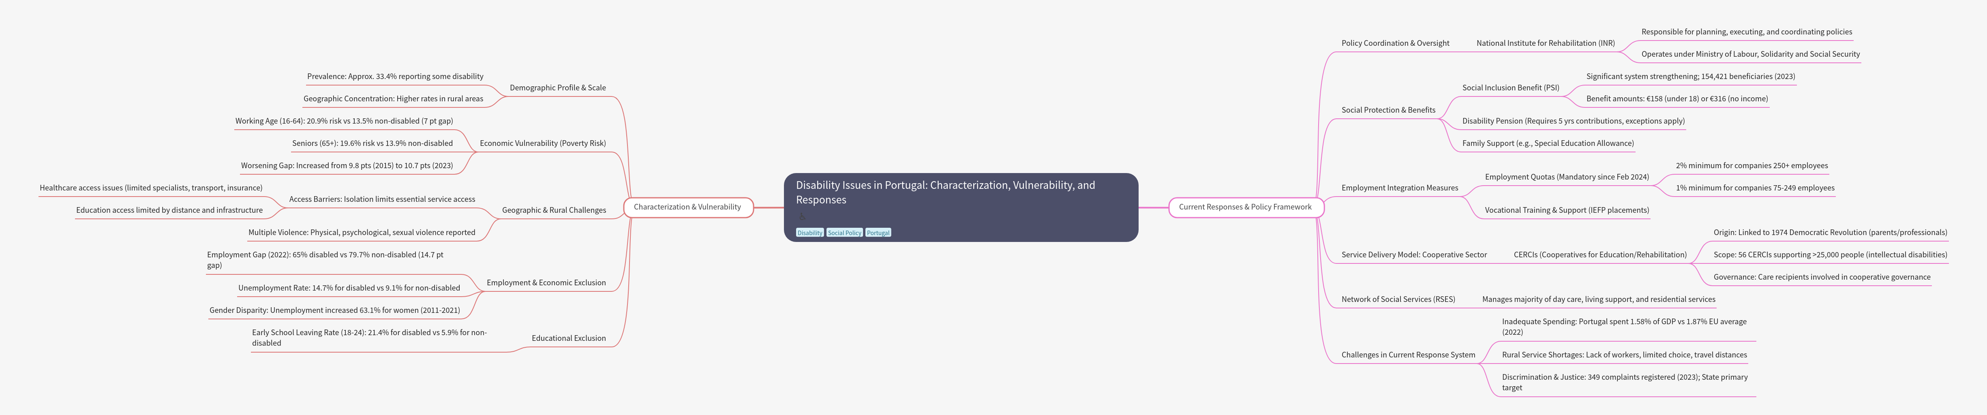This screenshot has height=415, width=1987.
Task: Select the Policy Coordination & Oversight node
Action: click(x=1395, y=43)
